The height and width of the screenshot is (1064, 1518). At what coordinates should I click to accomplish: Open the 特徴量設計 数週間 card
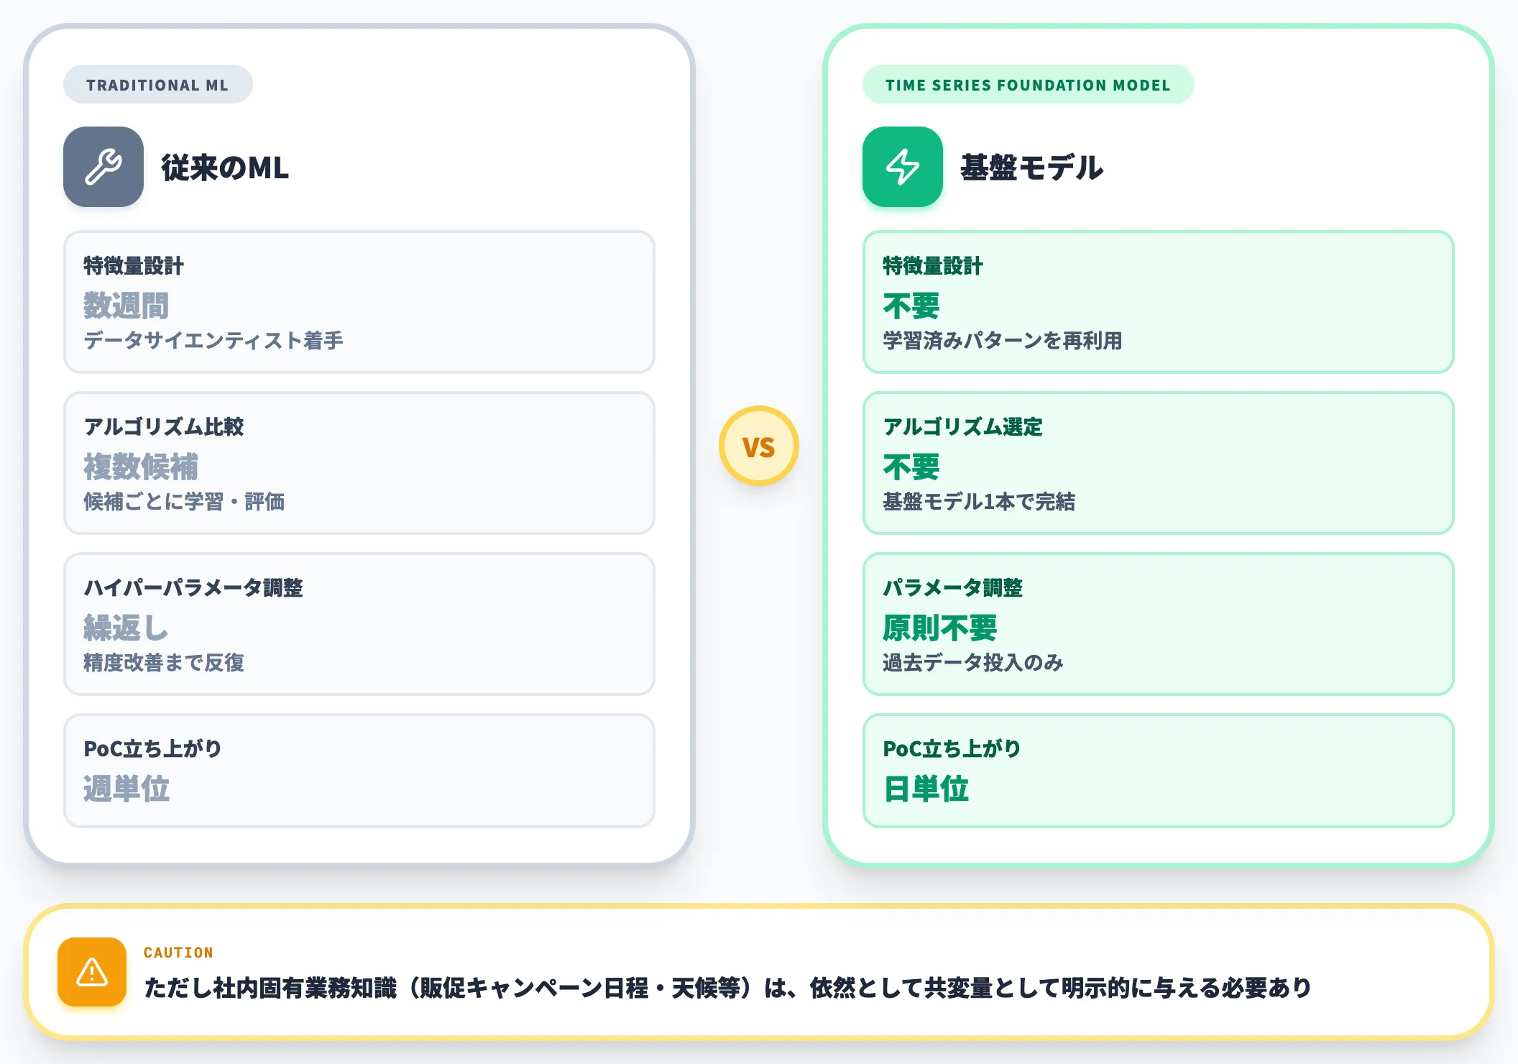click(x=359, y=302)
